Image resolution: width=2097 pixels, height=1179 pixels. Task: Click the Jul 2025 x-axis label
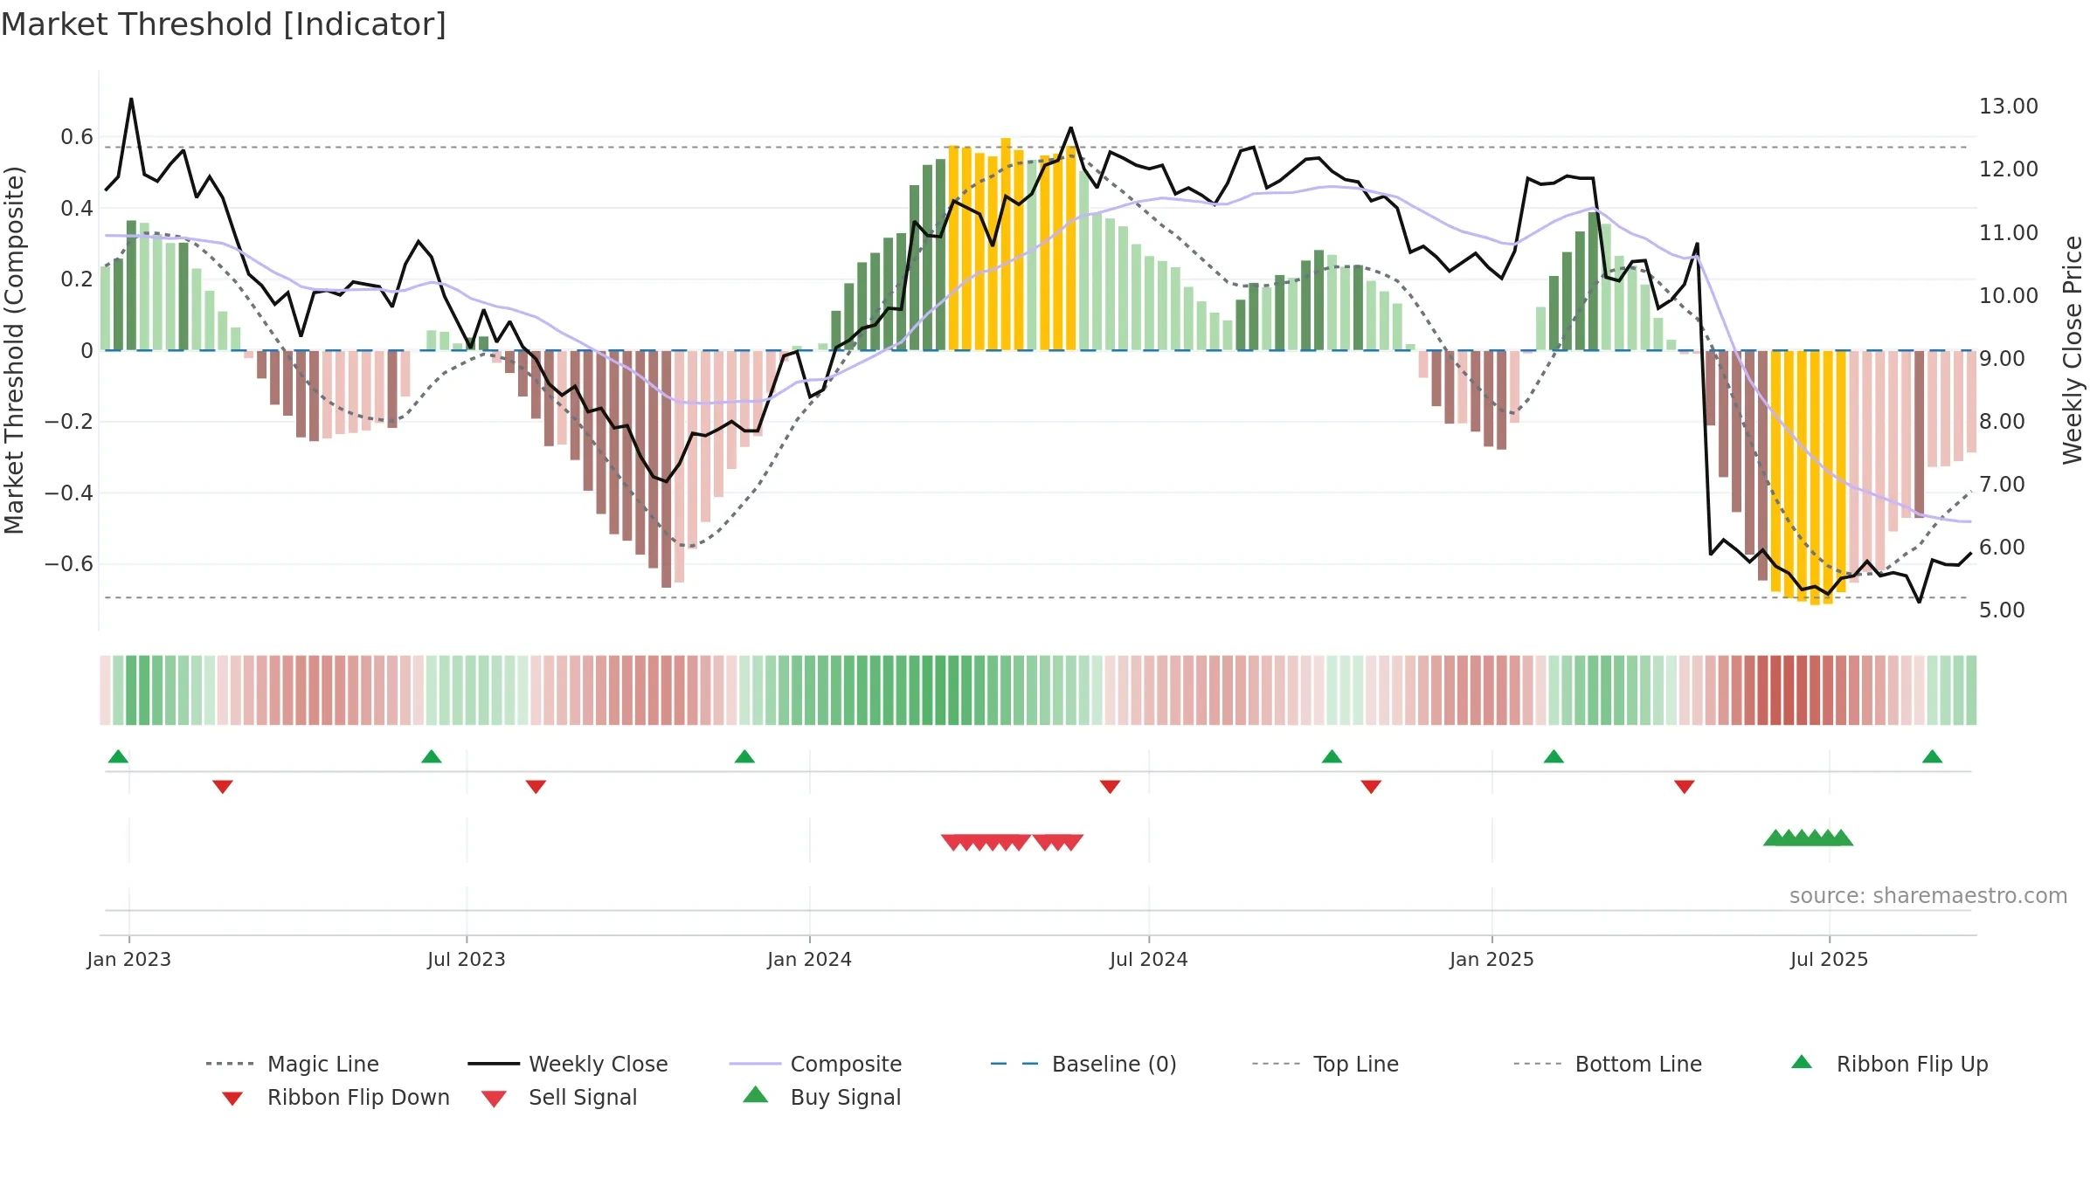point(1830,959)
